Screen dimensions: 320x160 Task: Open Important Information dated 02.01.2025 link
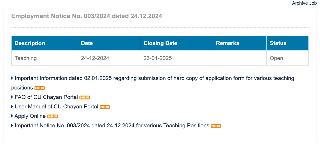click(x=154, y=78)
